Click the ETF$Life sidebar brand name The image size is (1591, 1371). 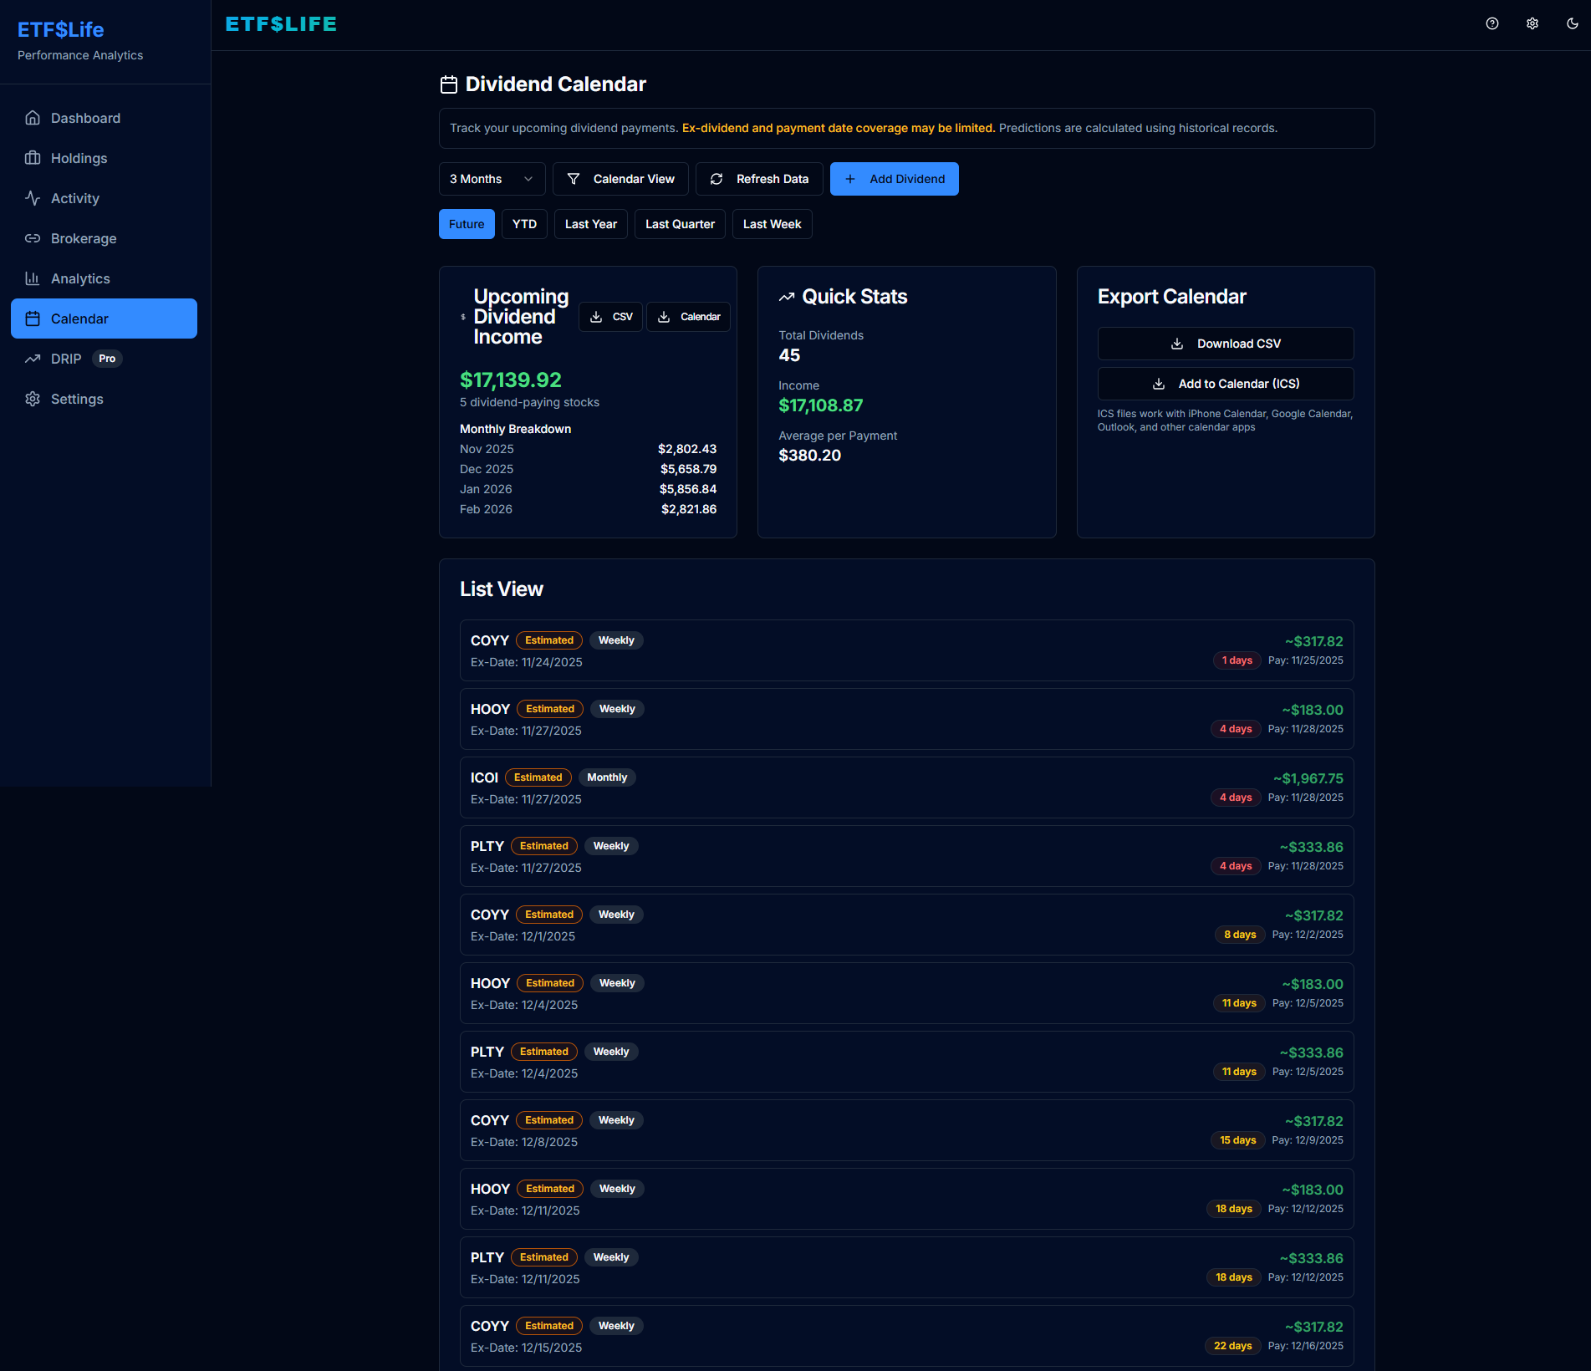(60, 29)
